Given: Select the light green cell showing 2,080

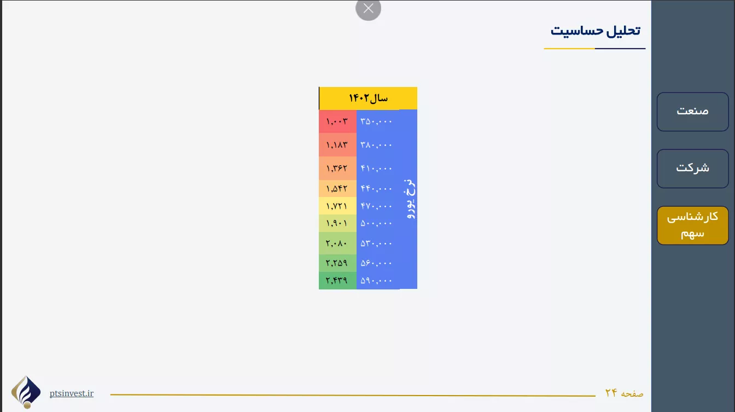Looking at the screenshot, I should pos(337,243).
